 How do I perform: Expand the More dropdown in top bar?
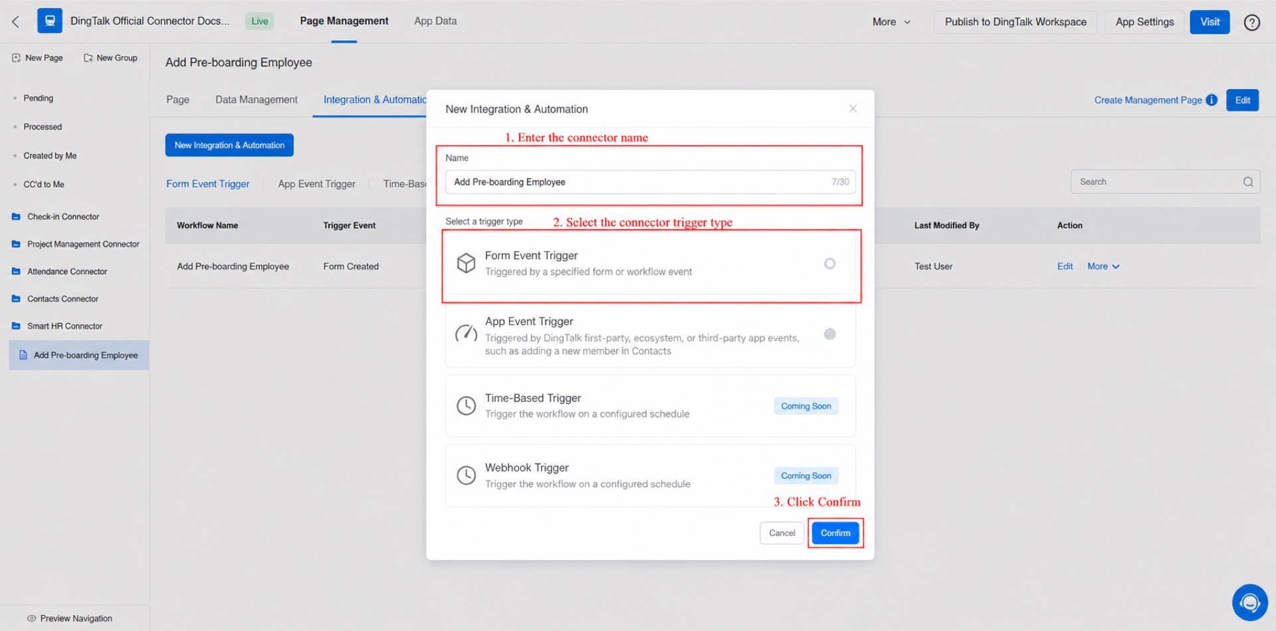(891, 22)
